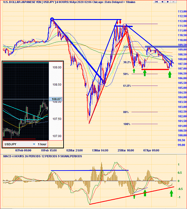Open the USD/JPY currency pair dropdown
Image resolution: width=187 pixels, height=209 pixels.
coord(20,144)
